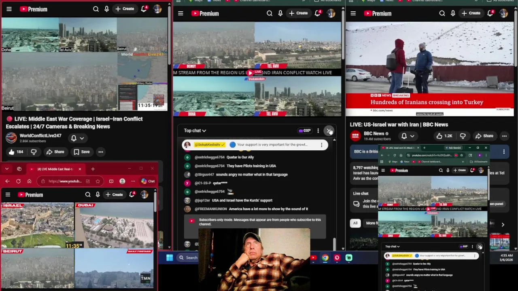Image resolution: width=518 pixels, height=291 pixels.
Task: Select the All filter chip
Action: pos(355,223)
